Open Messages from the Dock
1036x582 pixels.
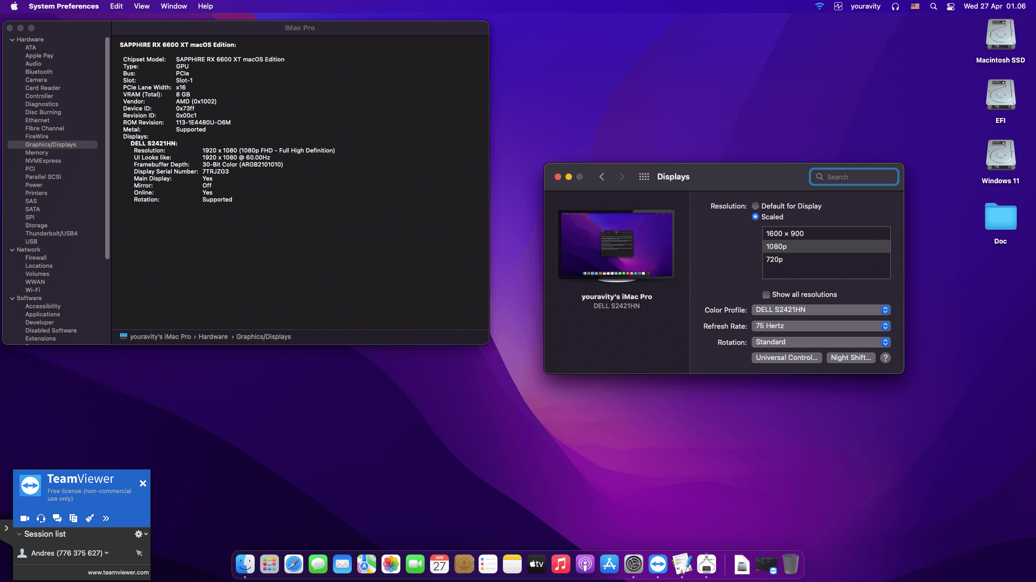[x=318, y=564]
